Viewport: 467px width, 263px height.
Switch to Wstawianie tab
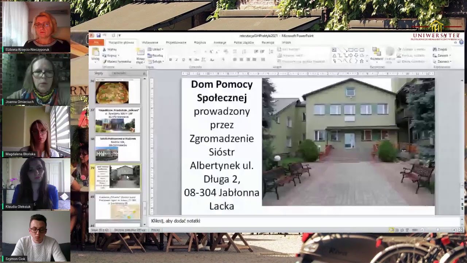[x=150, y=42]
